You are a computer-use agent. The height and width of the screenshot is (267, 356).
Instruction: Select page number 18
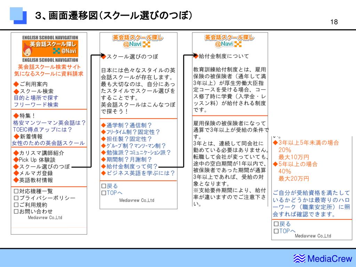334,22
